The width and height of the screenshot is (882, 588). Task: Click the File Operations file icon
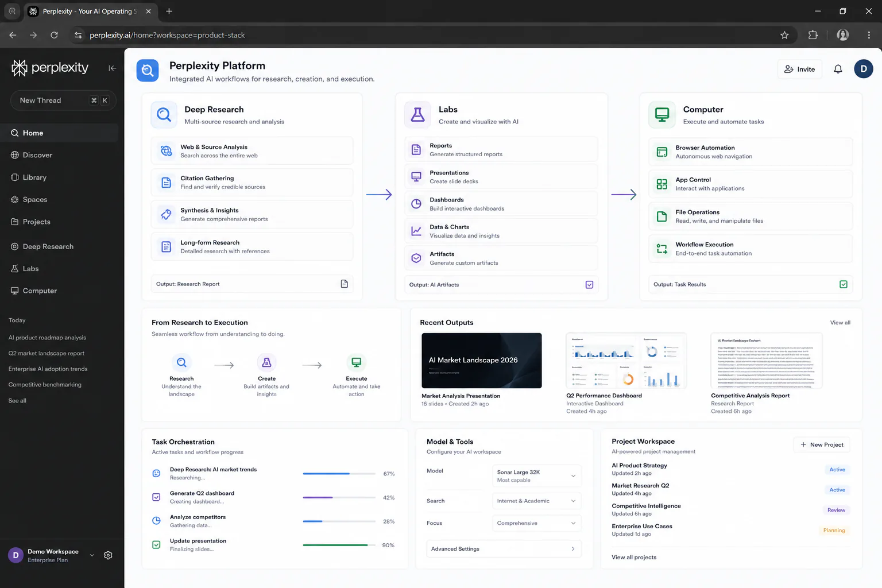(x=662, y=216)
